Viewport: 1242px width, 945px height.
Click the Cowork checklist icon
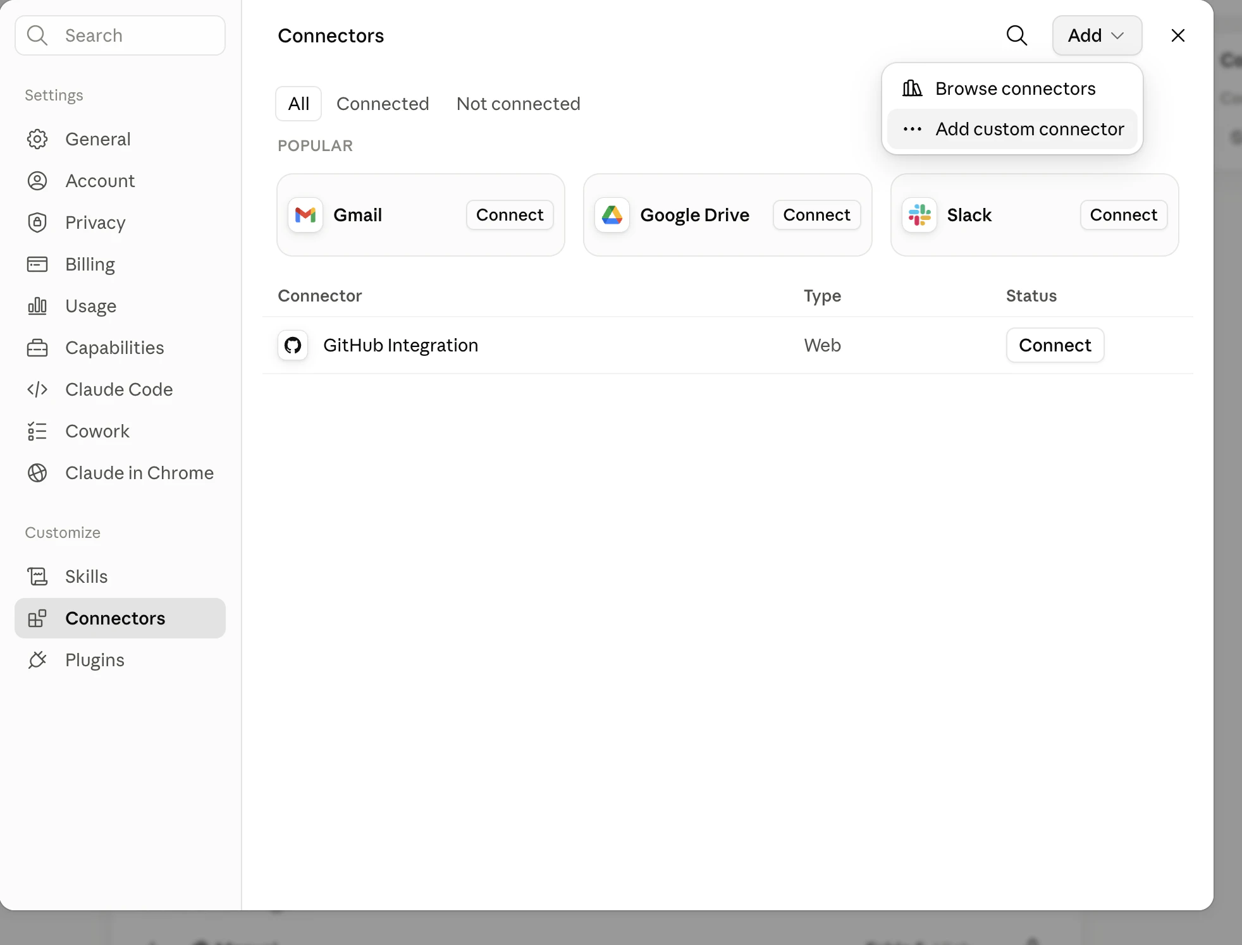[x=37, y=431]
